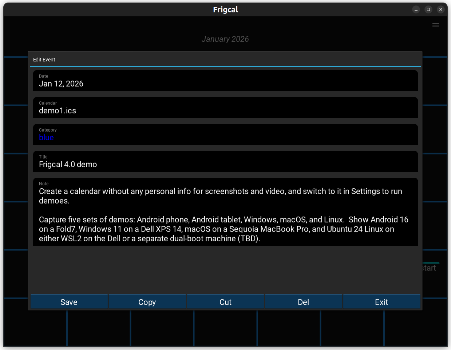Image resolution: width=451 pixels, height=350 pixels.
Task: Exit the Edit Event dialog
Action: coord(381,302)
